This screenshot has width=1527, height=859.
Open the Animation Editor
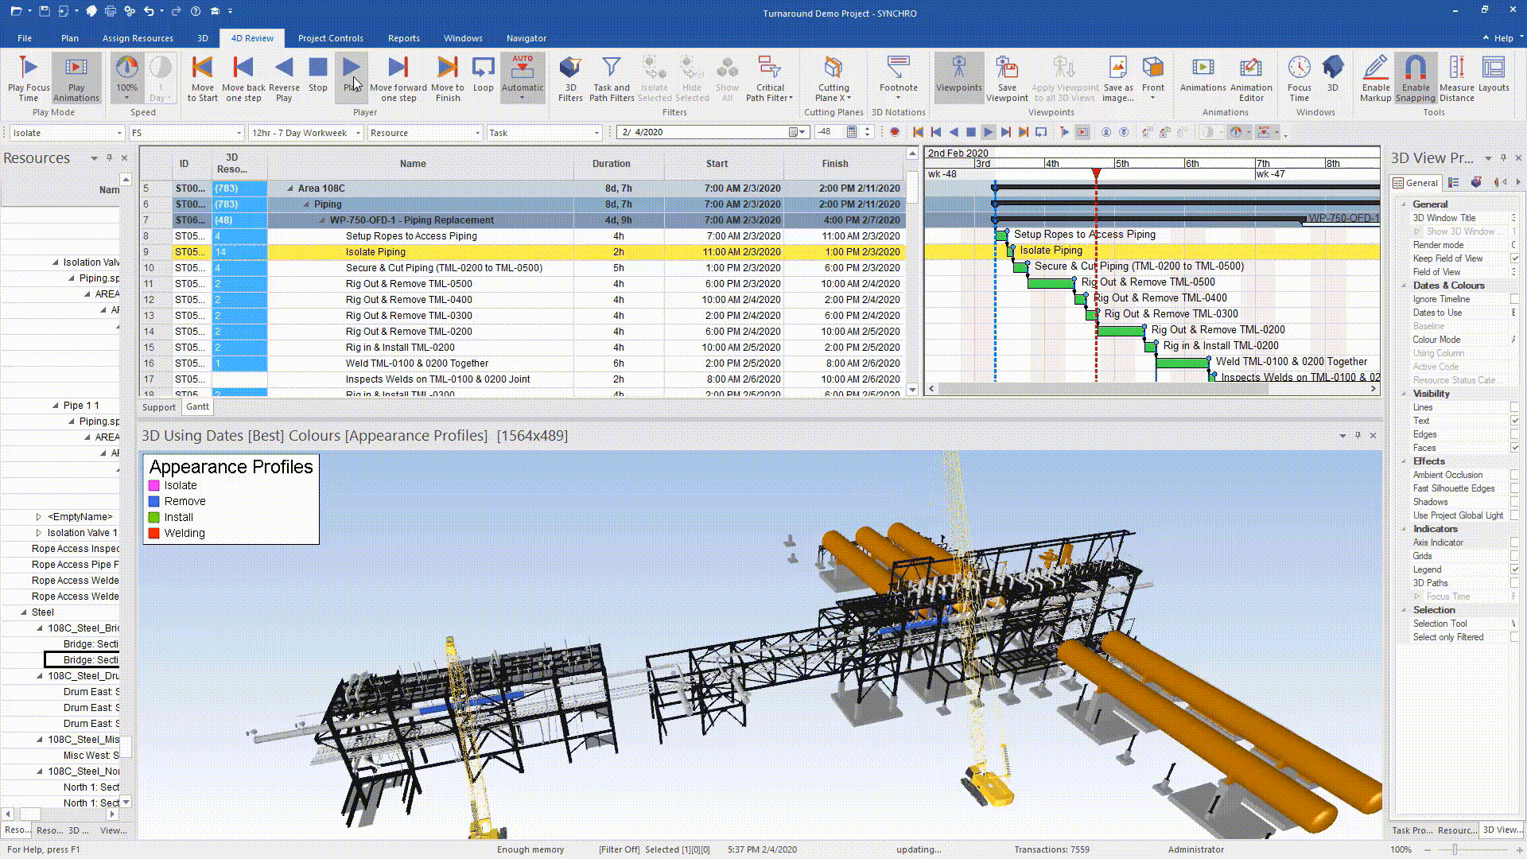[1251, 78]
